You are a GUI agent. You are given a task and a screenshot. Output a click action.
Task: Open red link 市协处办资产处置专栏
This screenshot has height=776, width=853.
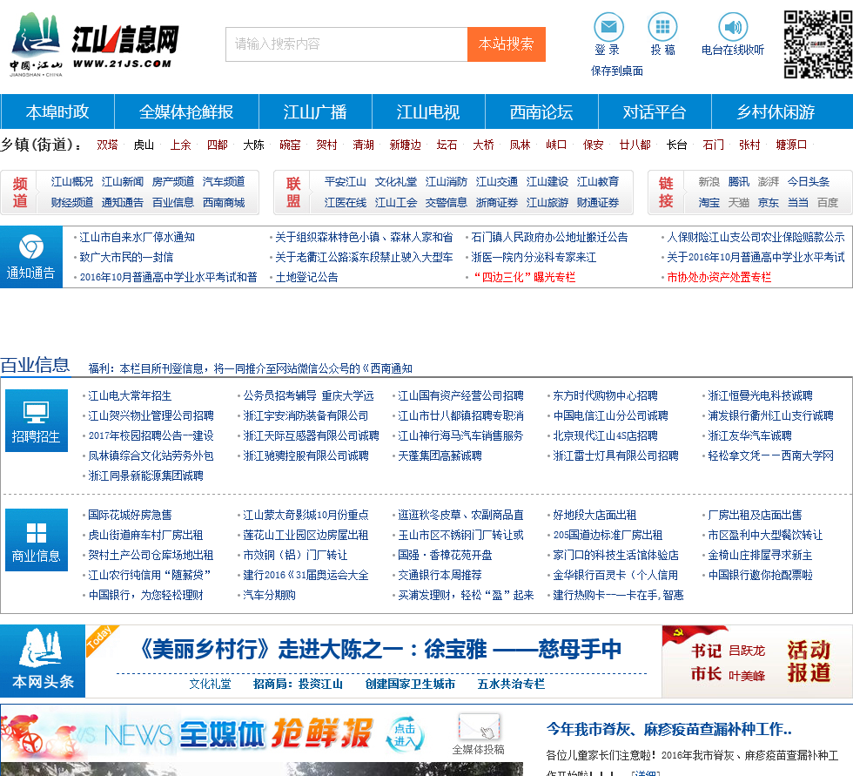coord(719,278)
